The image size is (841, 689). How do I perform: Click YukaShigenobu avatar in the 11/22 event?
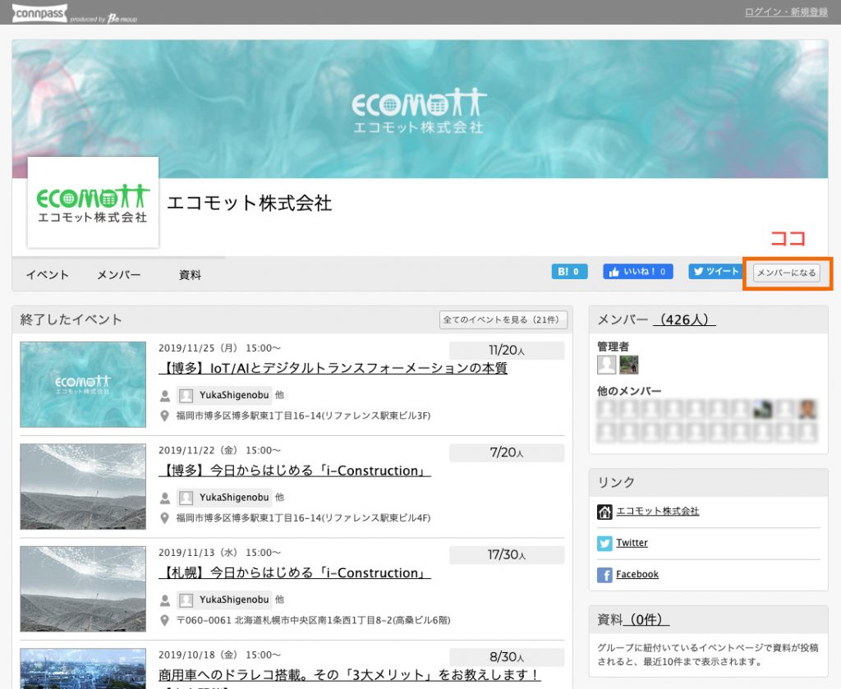click(186, 498)
